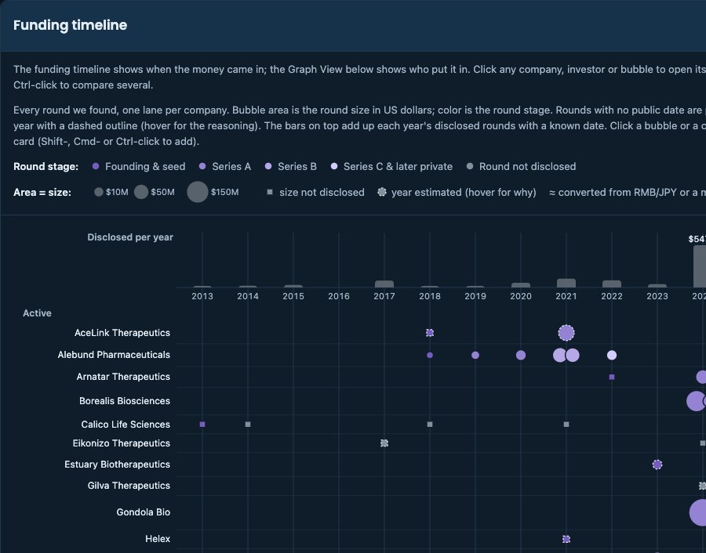
Task: Open Alebund's 2020 round bubble
Action: 521,355
